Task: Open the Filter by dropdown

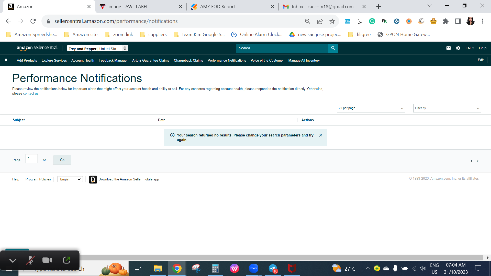Action: point(447,108)
